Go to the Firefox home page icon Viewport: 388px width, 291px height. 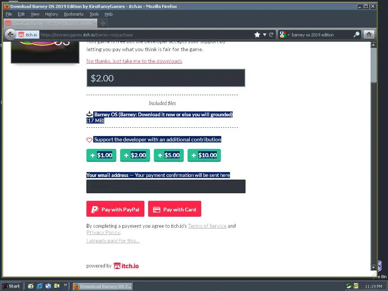click(x=369, y=34)
